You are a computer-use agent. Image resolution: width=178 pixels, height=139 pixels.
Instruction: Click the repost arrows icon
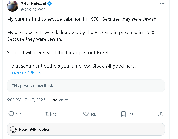point(49,114)
